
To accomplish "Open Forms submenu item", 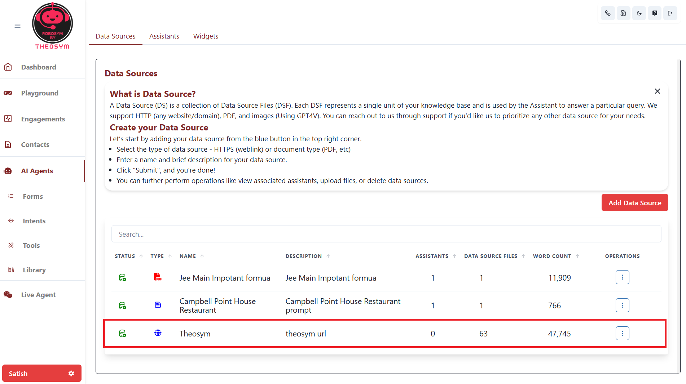I will (x=33, y=196).
